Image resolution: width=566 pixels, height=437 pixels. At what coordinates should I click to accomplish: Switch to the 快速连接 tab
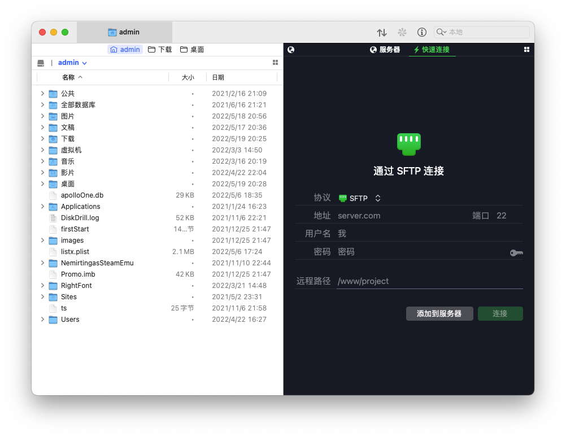tap(432, 50)
